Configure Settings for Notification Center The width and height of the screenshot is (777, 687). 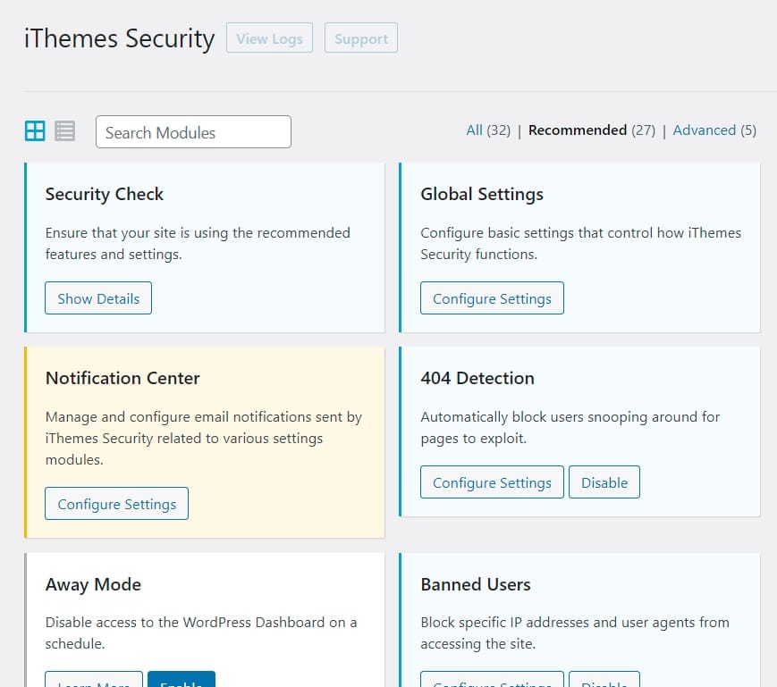point(116,503)
